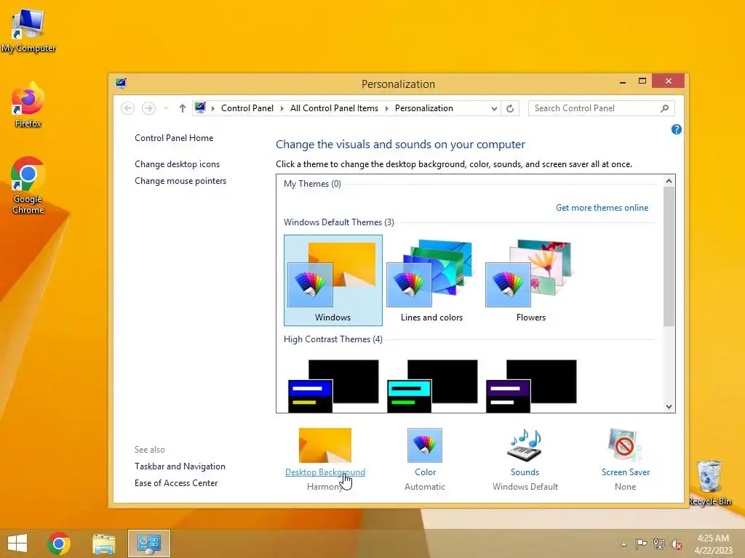This screenshot has height=558, width=745.
Task: Click the Desktop Background picture icon
Action: pyautogui.click(x=325, y=445)
